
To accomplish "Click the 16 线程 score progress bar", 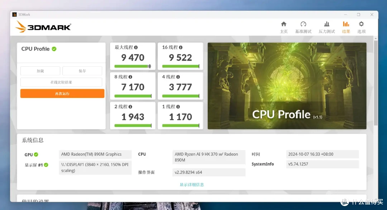I will coord(180,66).
